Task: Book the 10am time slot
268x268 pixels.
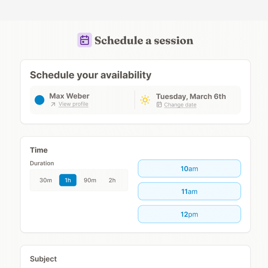Action: coord(189,169)
